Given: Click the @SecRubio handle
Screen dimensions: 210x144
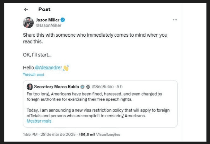Looking at the screenshot, I should tap(102, 87).
